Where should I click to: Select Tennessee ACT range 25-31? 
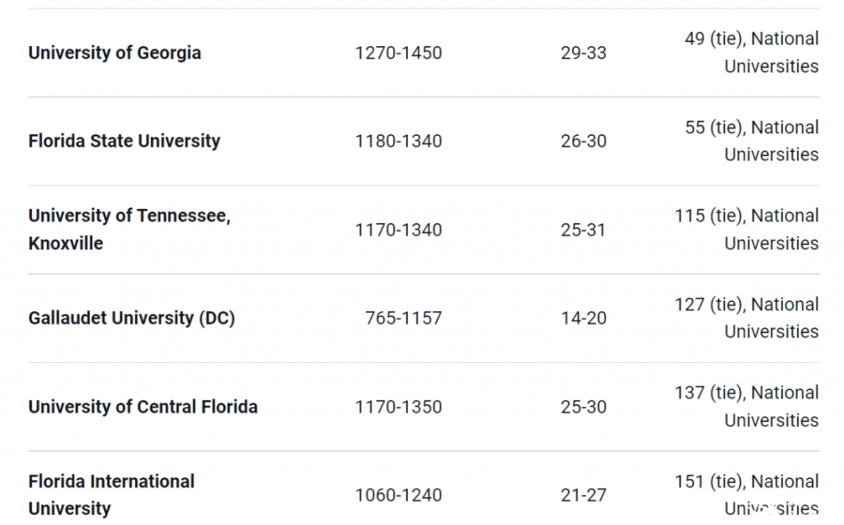click(584, 230)
